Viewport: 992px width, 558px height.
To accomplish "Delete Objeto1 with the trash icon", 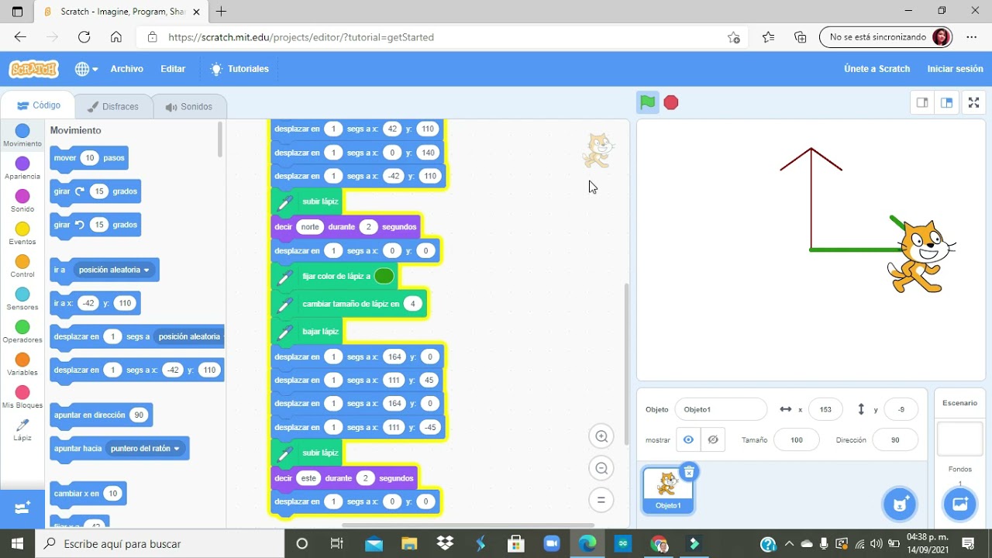I will [688, 471].
